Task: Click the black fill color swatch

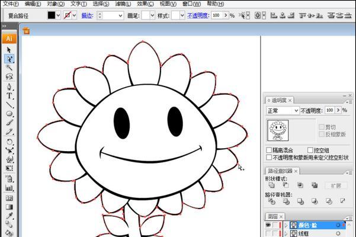Action: [x=52, y=15]
